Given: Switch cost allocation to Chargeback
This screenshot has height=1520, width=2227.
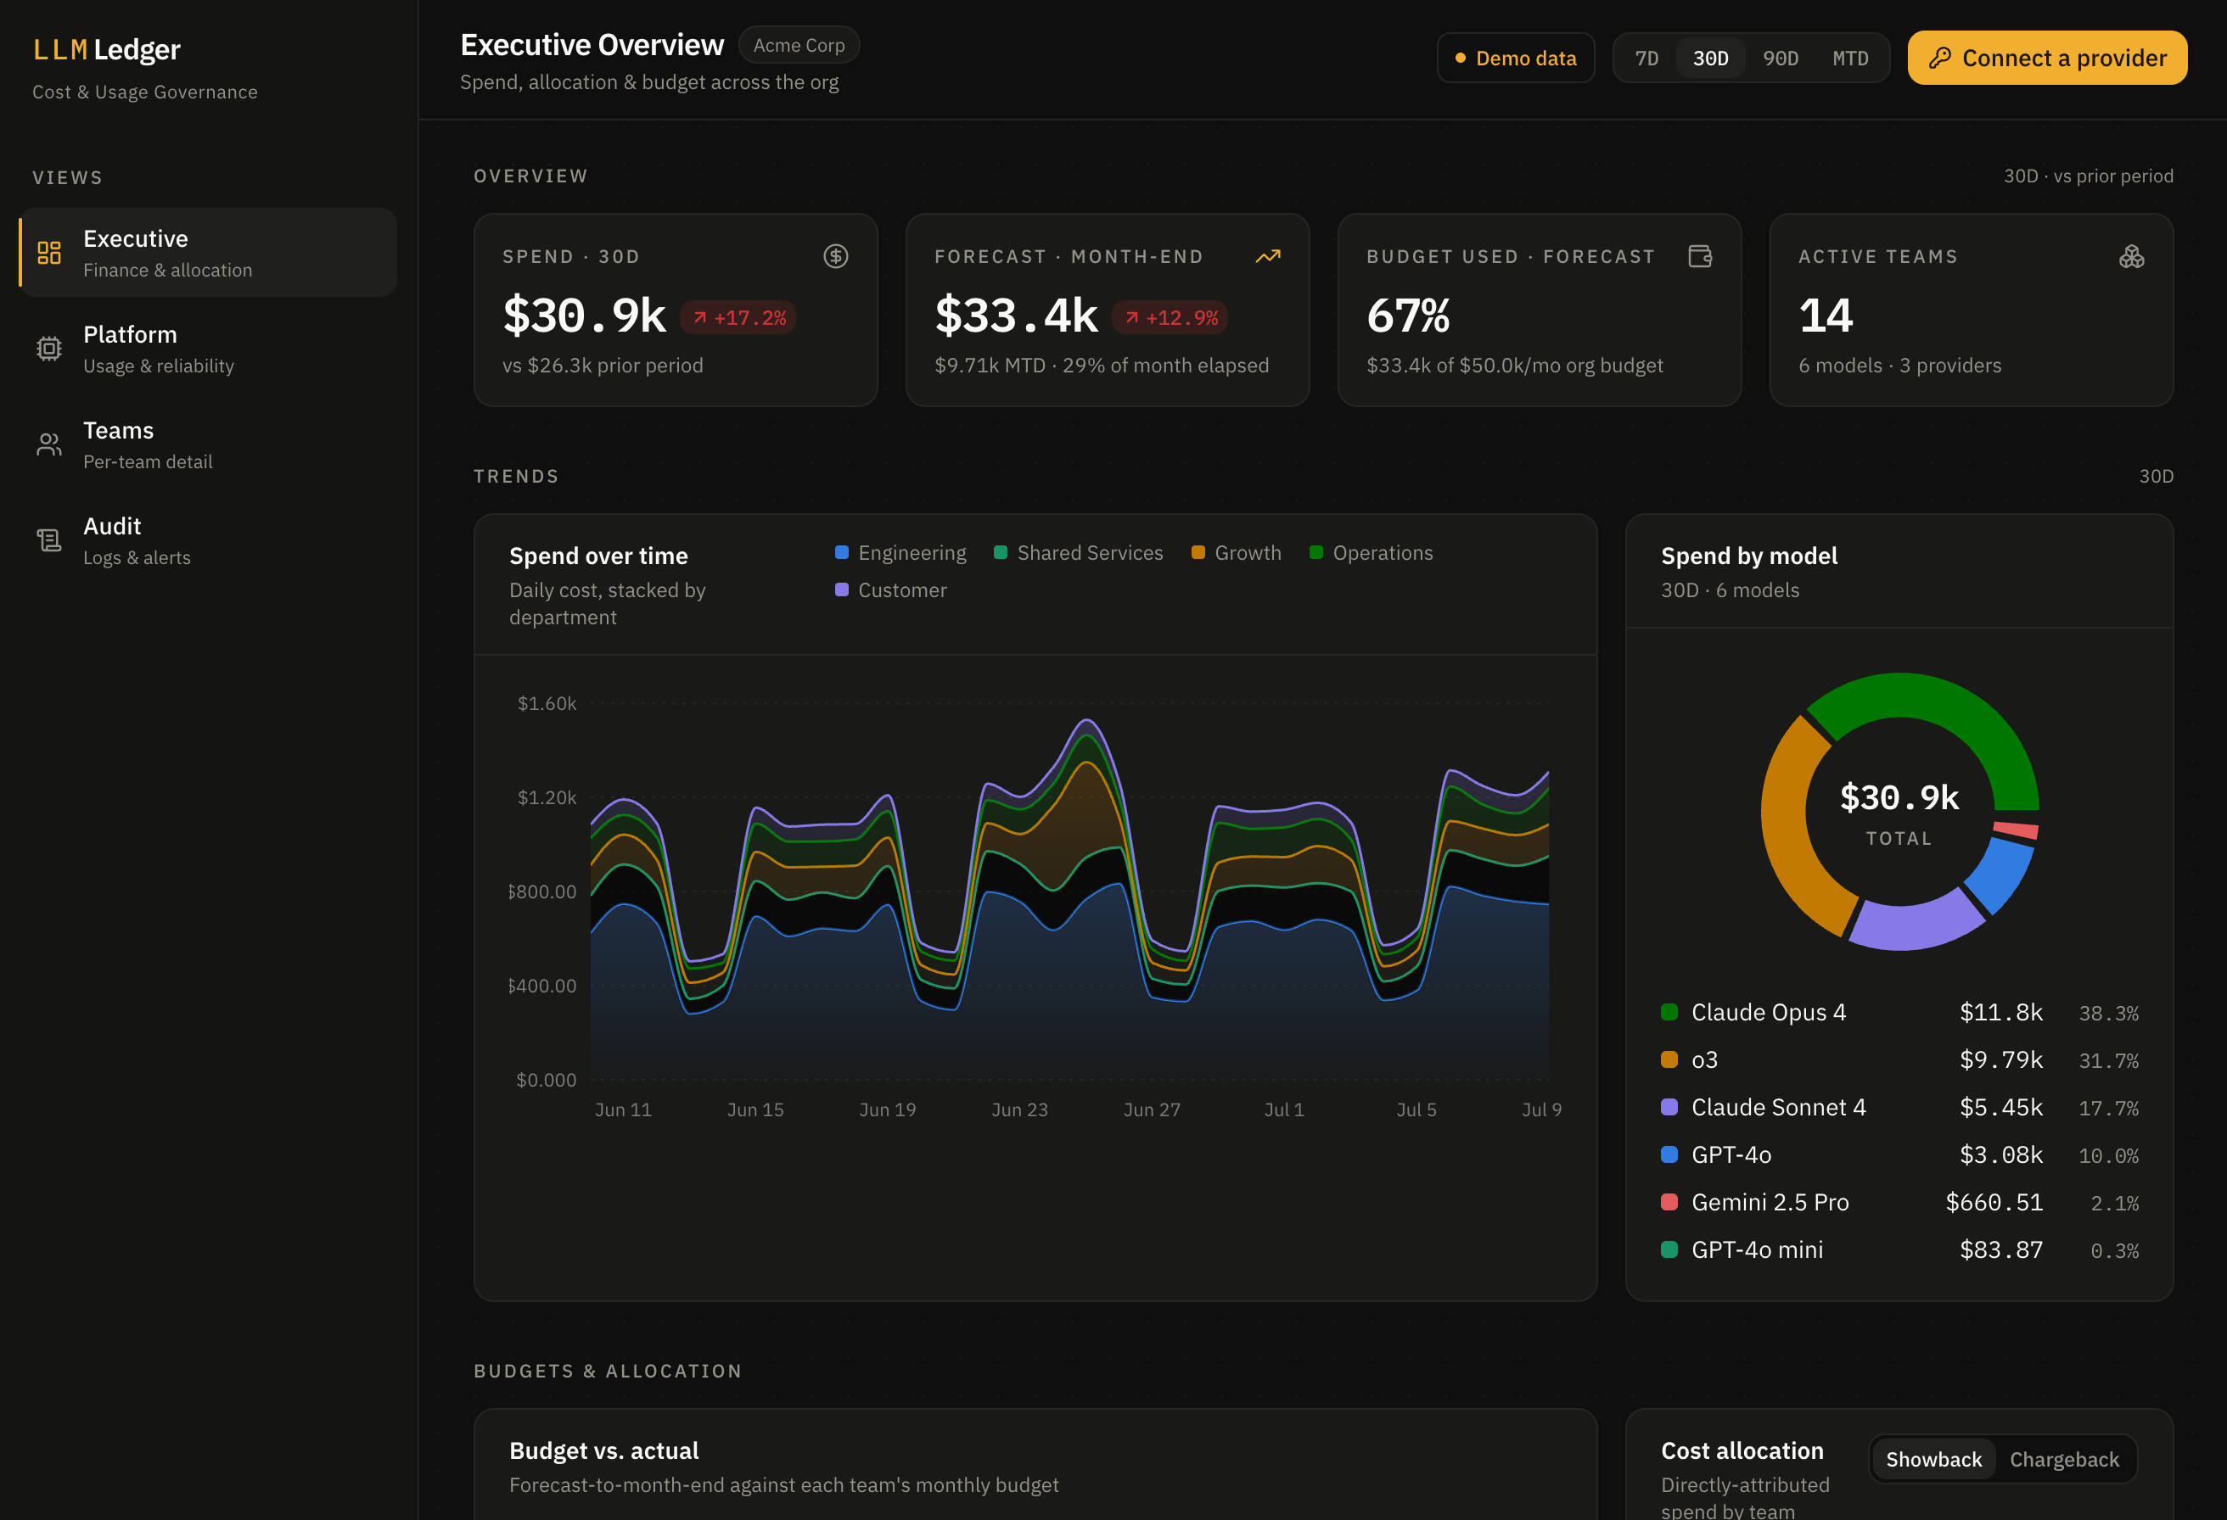Looking at the screenshot, I should click(2064, 1459).
